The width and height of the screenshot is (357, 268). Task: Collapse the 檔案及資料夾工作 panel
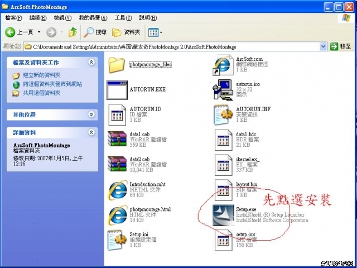click(x=91, y=62)
